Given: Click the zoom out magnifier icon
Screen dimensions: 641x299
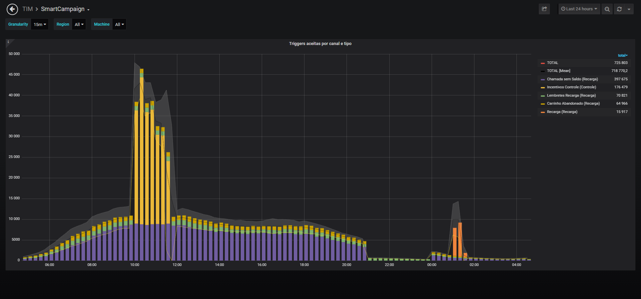Looking at the screenshot, I should tap(607, 9).
